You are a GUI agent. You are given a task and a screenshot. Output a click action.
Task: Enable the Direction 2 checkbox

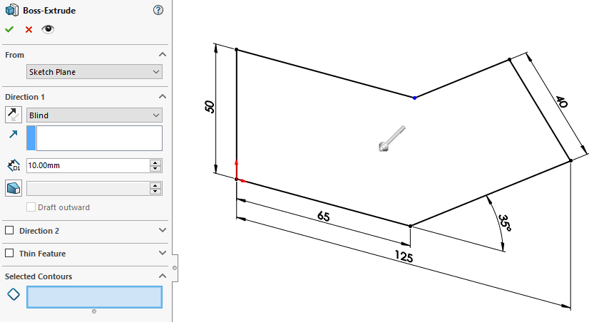point(9,230)
